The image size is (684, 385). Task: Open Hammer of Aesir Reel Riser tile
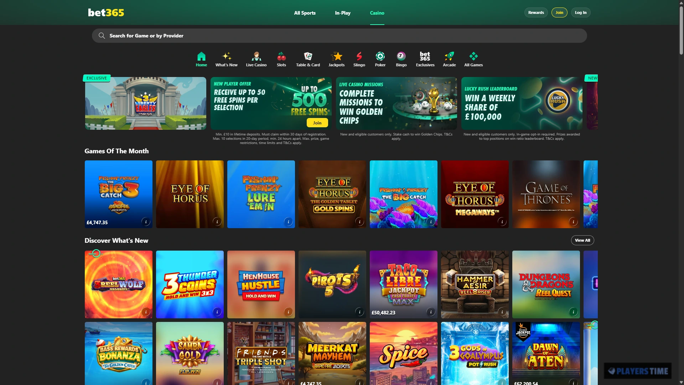click(475, 284)
